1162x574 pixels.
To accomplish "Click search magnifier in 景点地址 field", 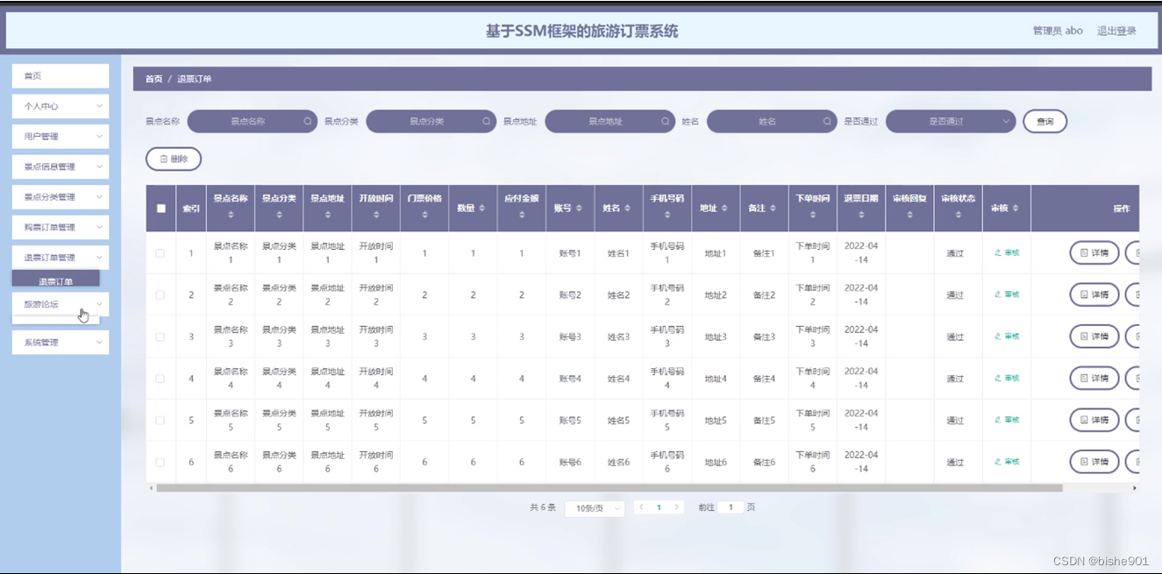I will pos(666,122).
